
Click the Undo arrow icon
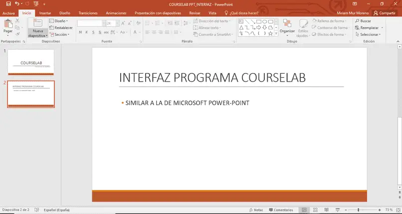(17, 4)
